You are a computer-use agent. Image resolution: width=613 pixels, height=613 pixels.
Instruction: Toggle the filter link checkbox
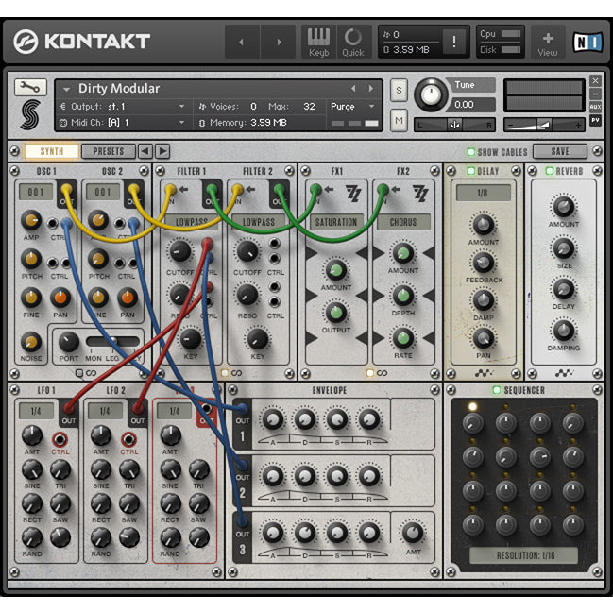[x=225, y=373]
